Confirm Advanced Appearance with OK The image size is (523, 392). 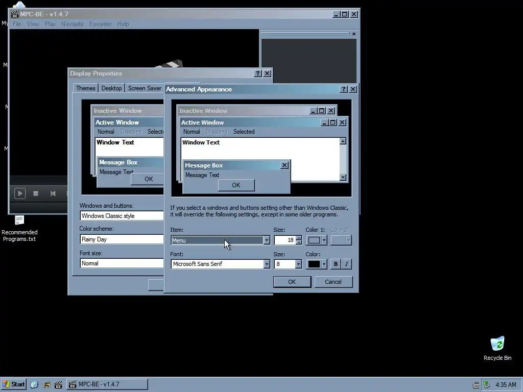point(292,282)
